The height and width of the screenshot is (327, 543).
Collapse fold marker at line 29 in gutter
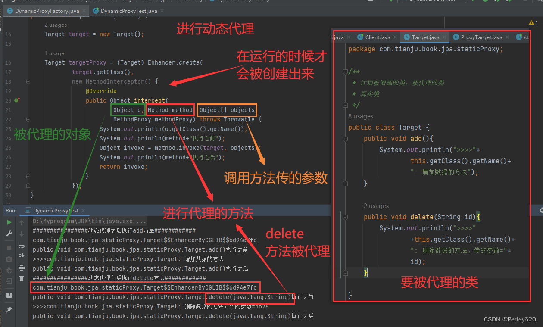coord(28,185)
